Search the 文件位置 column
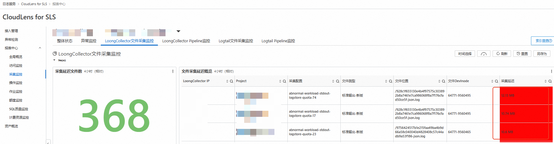 click(x=444, y=81)
